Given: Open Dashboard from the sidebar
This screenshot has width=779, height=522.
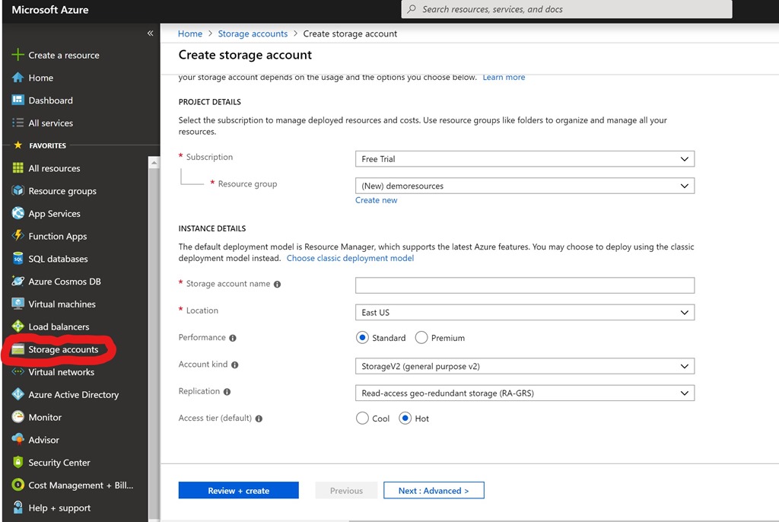Looking at the screenshot, I should (51, 100).
